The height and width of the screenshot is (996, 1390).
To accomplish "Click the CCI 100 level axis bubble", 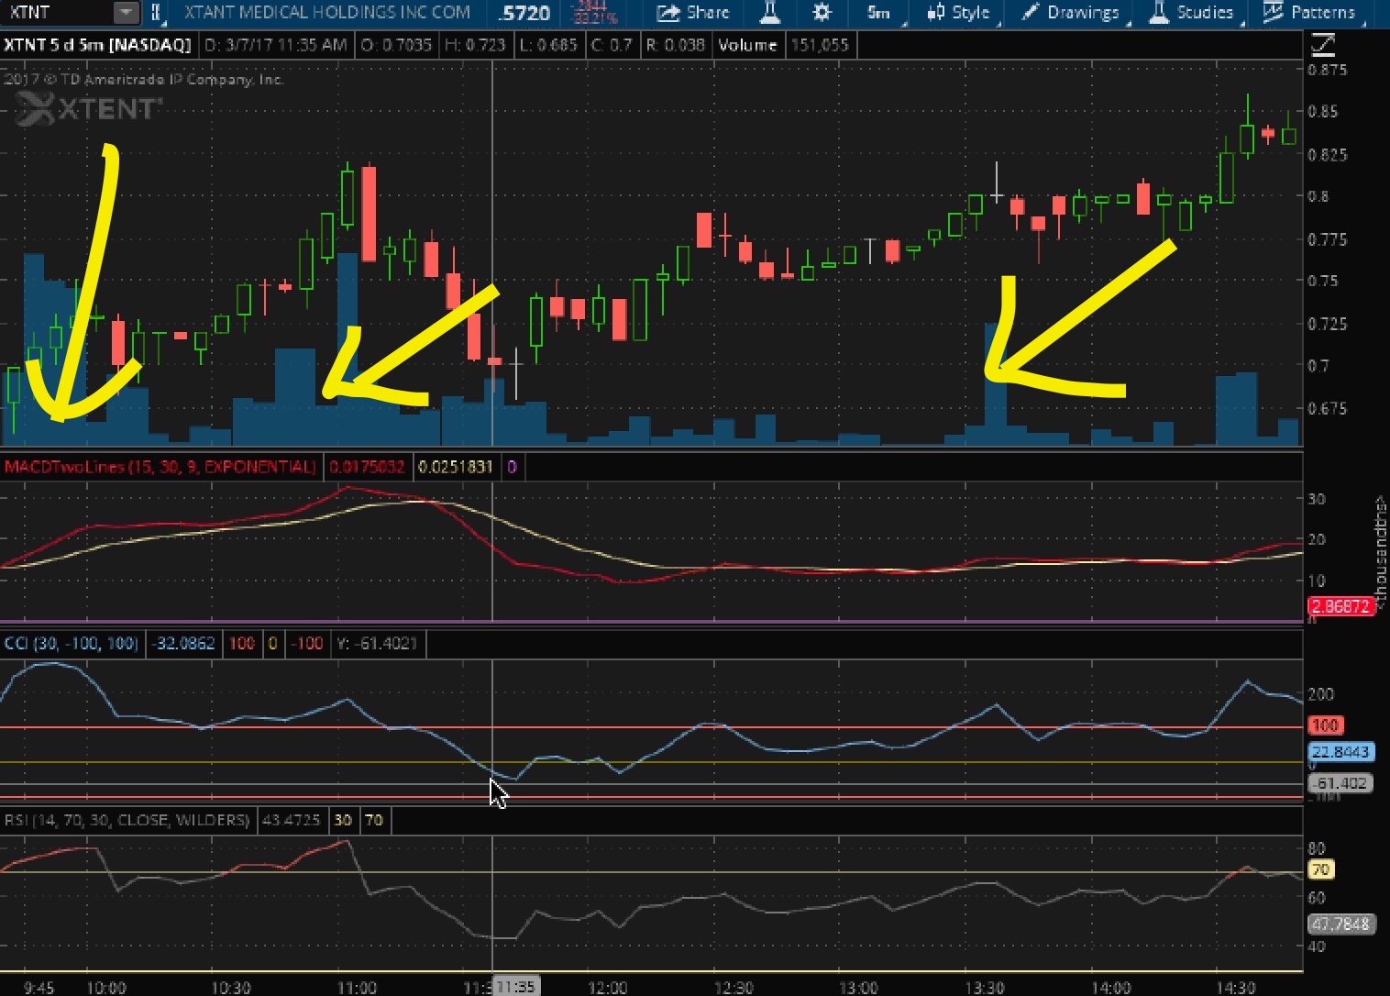I will click(x=1325, y=725).
